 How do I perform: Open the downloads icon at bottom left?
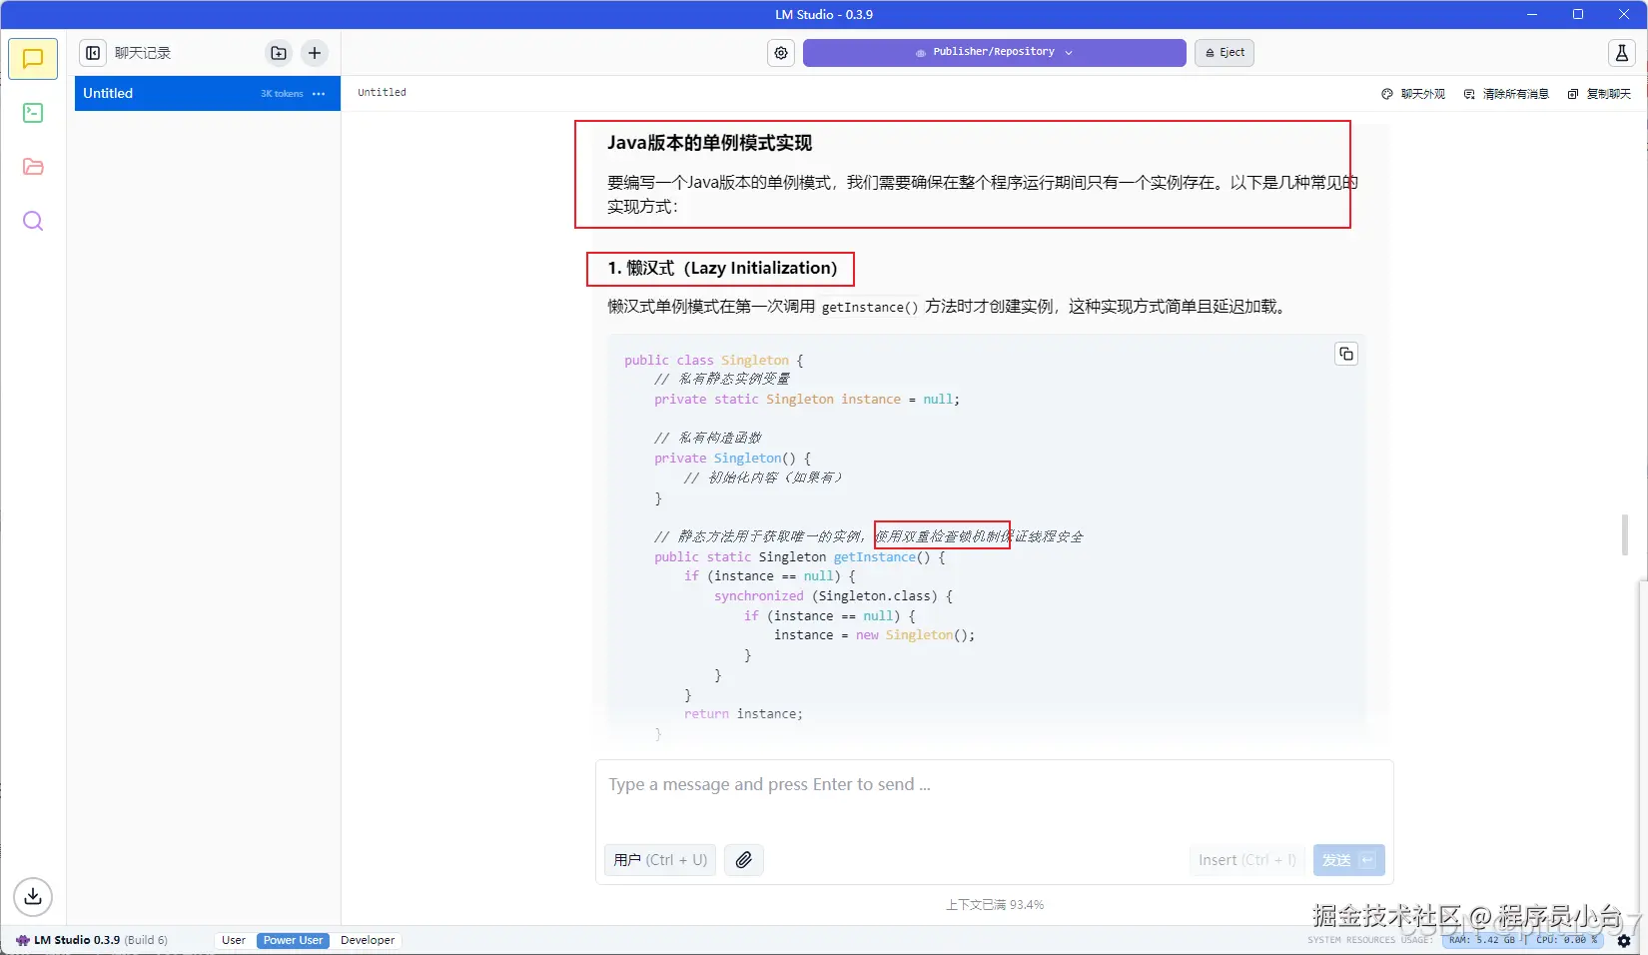tap(32, 897)
